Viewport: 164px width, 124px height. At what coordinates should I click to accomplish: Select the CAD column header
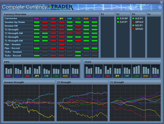click(x=78, y=19)
